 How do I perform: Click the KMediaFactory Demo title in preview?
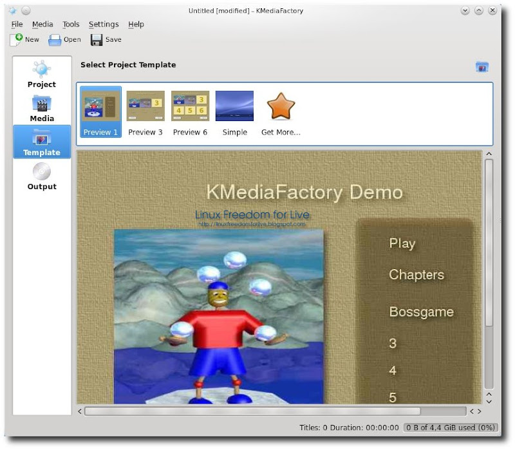tap(304, 192)
